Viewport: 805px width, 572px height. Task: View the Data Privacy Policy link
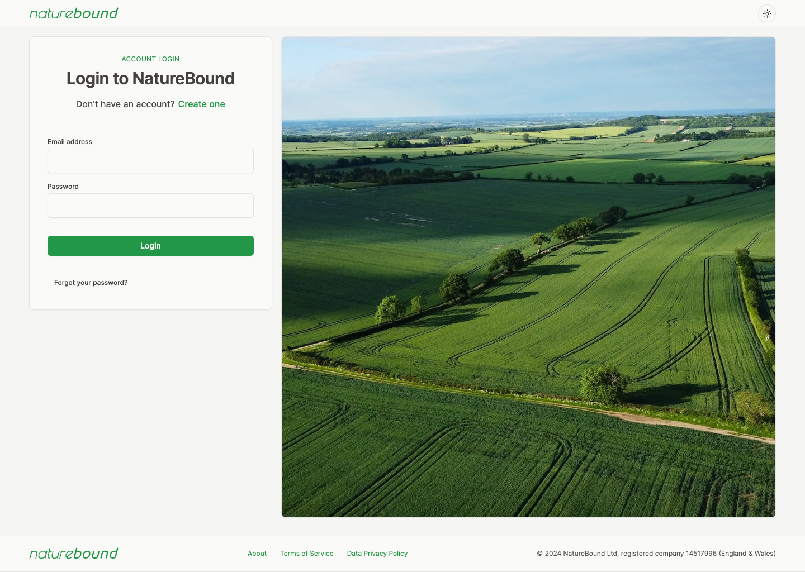[377, 554]
